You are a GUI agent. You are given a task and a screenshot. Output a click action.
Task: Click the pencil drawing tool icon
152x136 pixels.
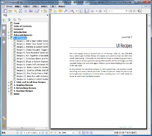pyautogui.click(x=45, y=11)
